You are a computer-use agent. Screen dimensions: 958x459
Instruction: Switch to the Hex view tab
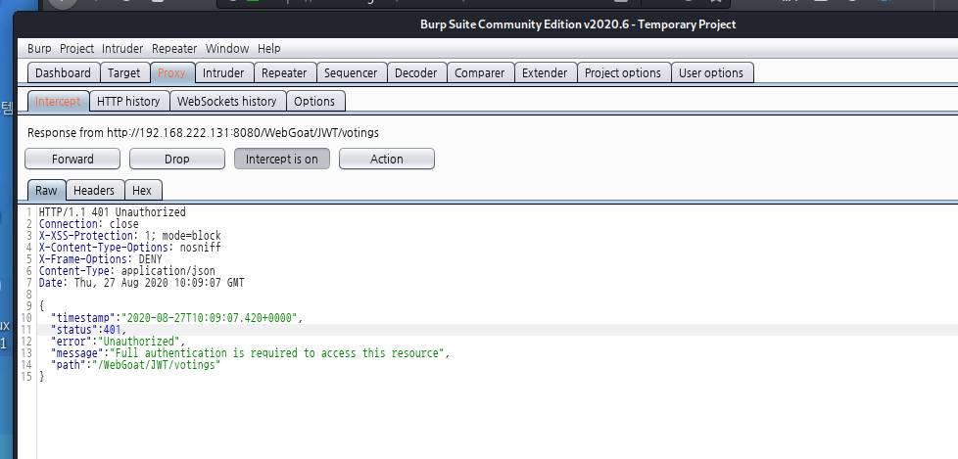(142, 191)
